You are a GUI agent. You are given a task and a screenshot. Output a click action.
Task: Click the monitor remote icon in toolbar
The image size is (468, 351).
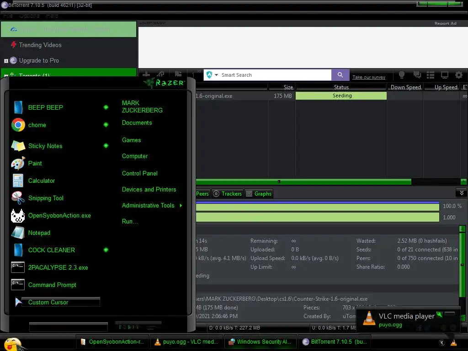click(444, 75)
